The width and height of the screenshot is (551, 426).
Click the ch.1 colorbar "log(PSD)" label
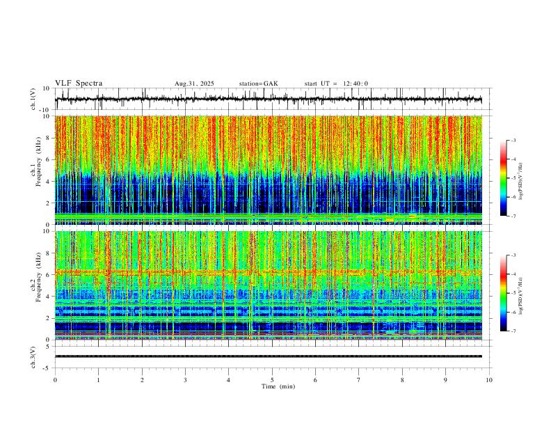point(521,181)
